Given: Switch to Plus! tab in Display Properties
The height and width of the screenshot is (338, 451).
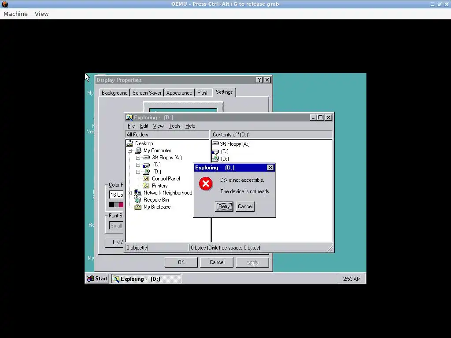Looking at the screenshot, I should 202,93.
